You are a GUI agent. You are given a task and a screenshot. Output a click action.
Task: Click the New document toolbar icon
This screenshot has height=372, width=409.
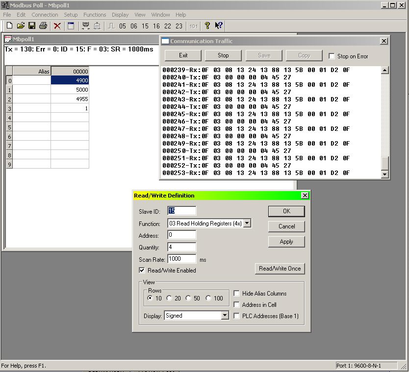pos(9,25)
